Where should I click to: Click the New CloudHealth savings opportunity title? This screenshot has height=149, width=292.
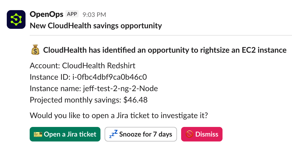96,26
